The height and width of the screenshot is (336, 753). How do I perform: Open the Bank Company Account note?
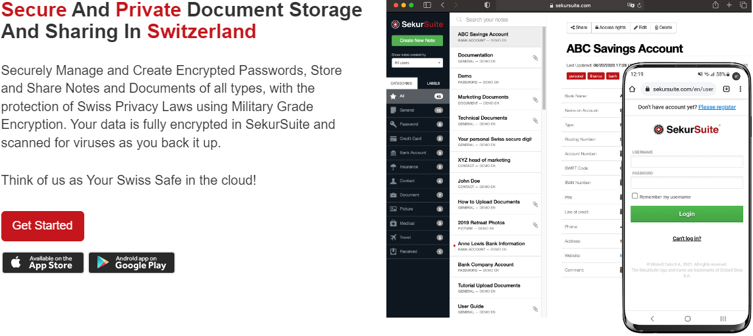coord(496,267)
